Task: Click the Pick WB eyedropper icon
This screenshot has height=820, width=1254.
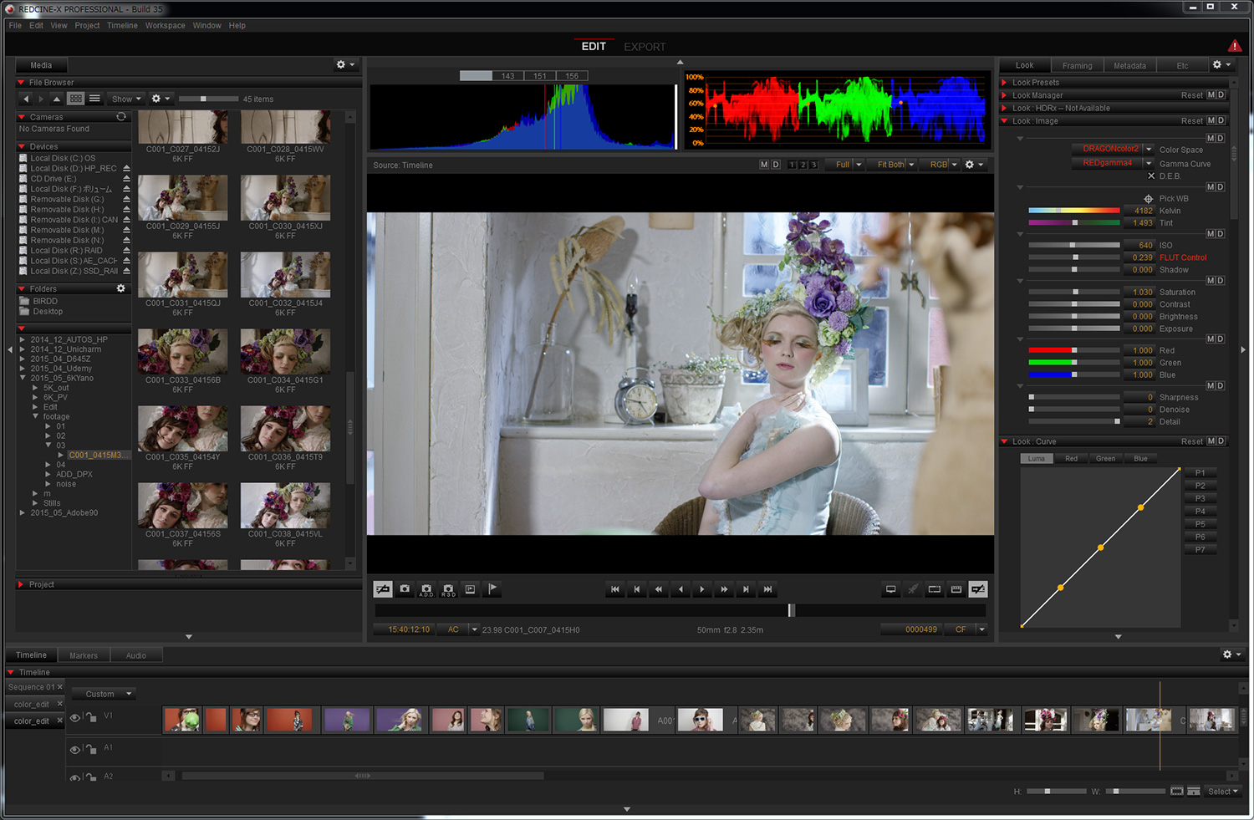Action: 1149,199
